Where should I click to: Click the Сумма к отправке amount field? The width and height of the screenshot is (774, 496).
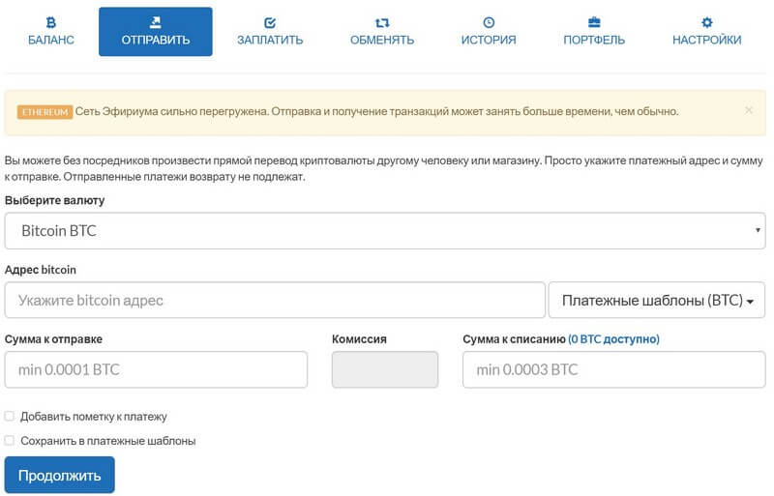tap(156, 369)
